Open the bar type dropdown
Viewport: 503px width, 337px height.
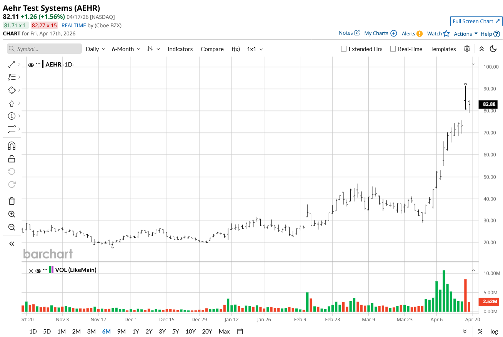[153, 49]
